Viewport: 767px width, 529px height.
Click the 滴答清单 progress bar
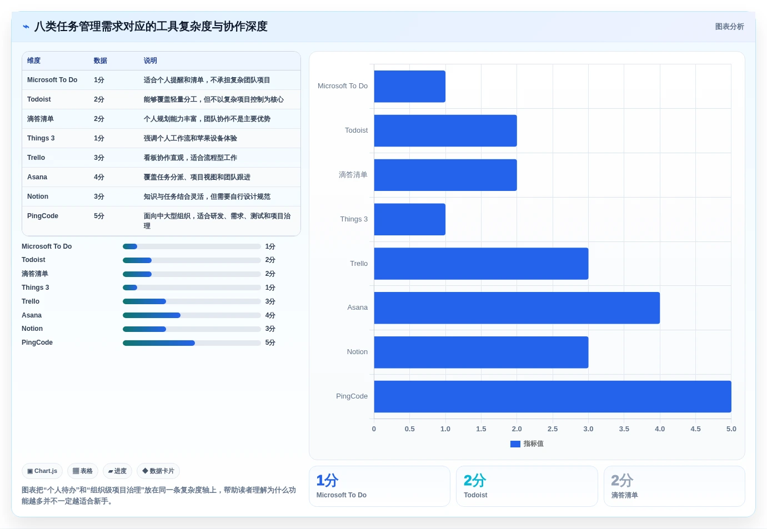[192, 274]
